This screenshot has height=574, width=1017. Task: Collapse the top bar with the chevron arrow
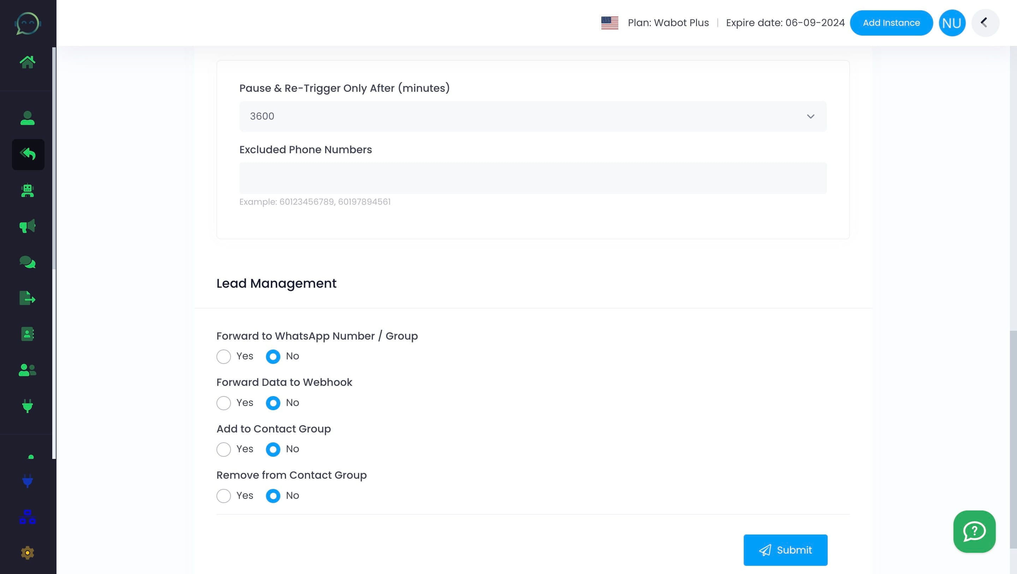click(985, 23)
